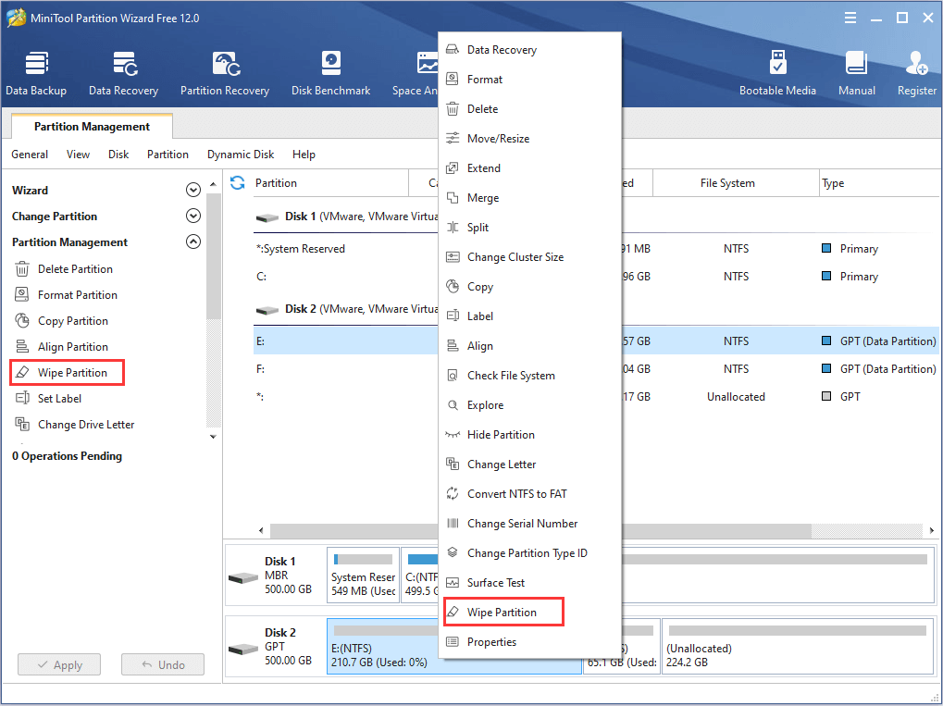Expand the Change Partition section

click(193, 216)
